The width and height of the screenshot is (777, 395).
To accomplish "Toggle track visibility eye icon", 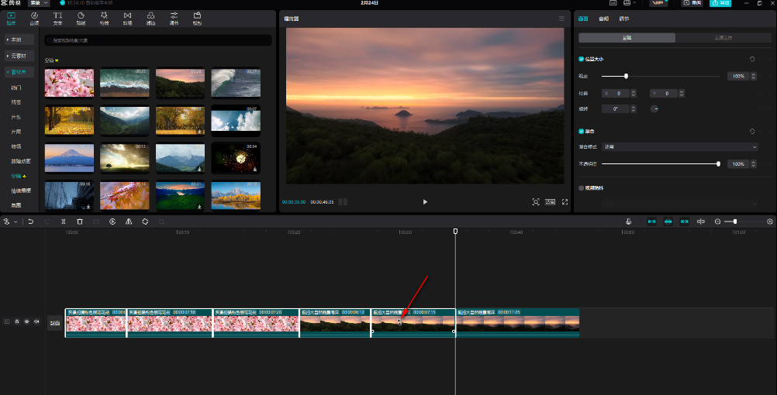I will [x=26, y=321].
